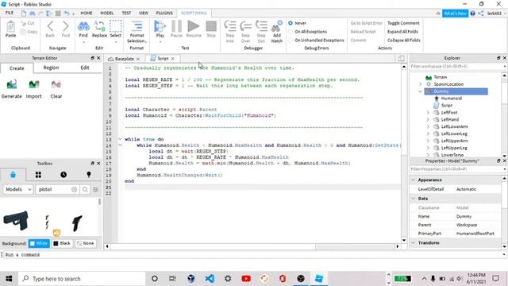Click Toggle Comment action
The height and width of the screenshot is (286, 508).
pos(403,23)
